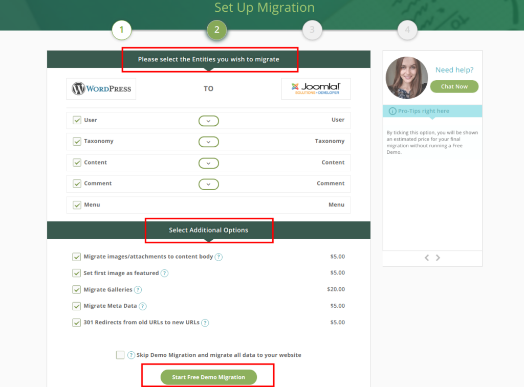Click the $5.00 Meta Data price
Screen dimensions: 524x387
pyautogui.click(x=338, y=306)
